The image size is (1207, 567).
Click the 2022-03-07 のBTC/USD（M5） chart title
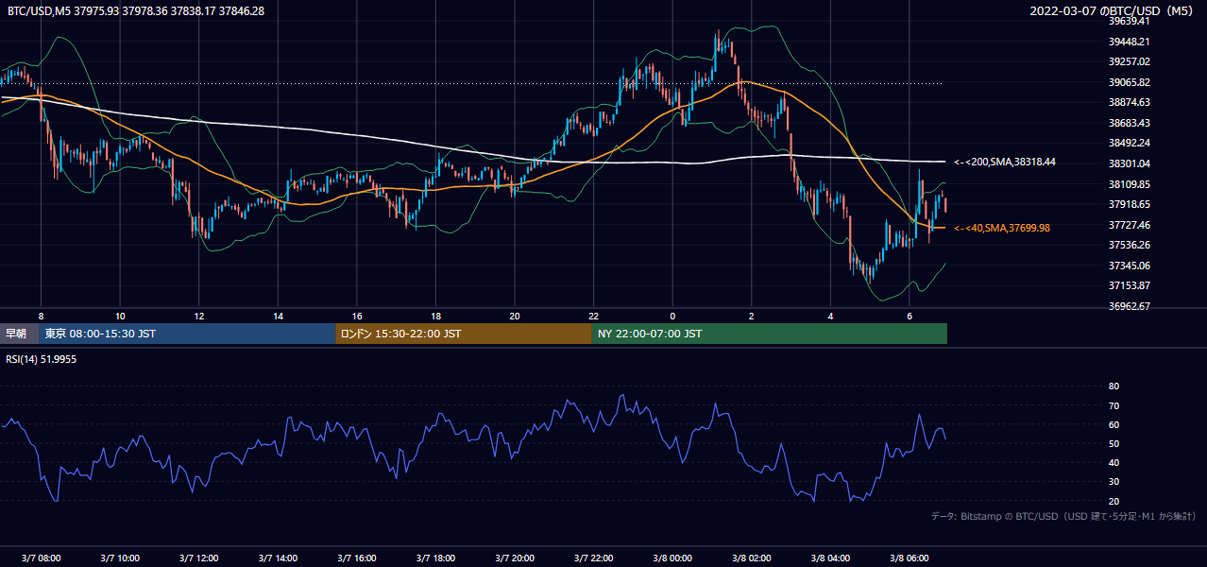1113,10
